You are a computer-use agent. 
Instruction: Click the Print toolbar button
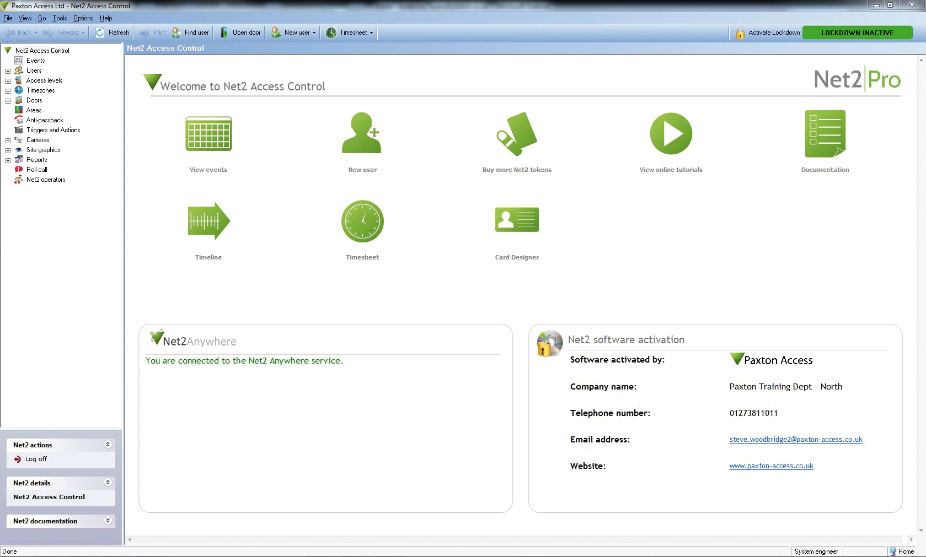[x=153, y=33]
